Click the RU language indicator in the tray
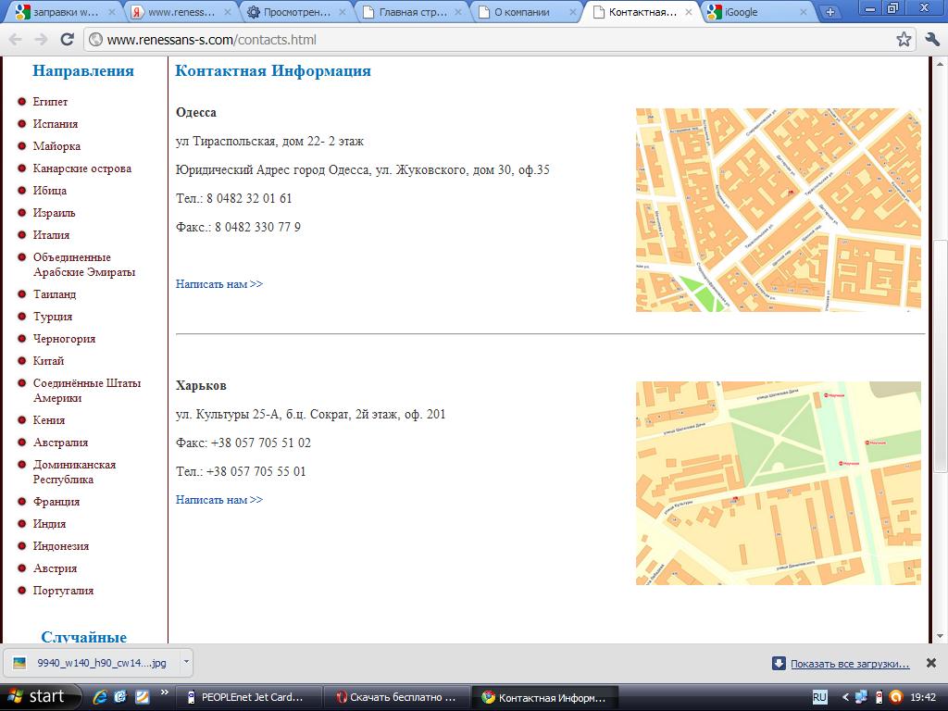 (x=819, y=696)
